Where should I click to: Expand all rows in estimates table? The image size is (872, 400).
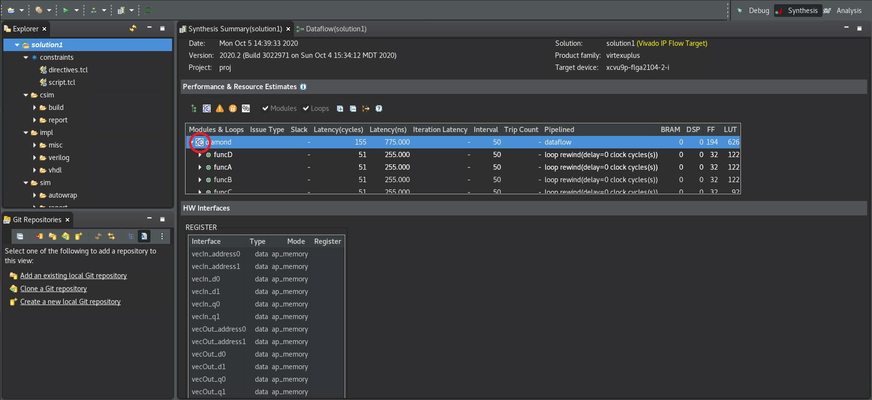tap(340, 108)
